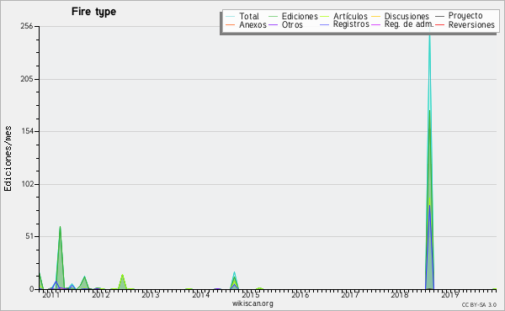The width and height of the screenshot is (505, 311).
Task: Click the 2016 x-axis year label
Action: coord(300,295)
